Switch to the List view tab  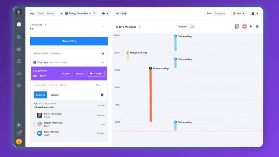[x=192, y=27]
